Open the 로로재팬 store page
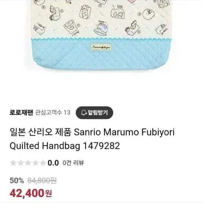The height and width of the screenshot is (203, 203). point(21,112)
